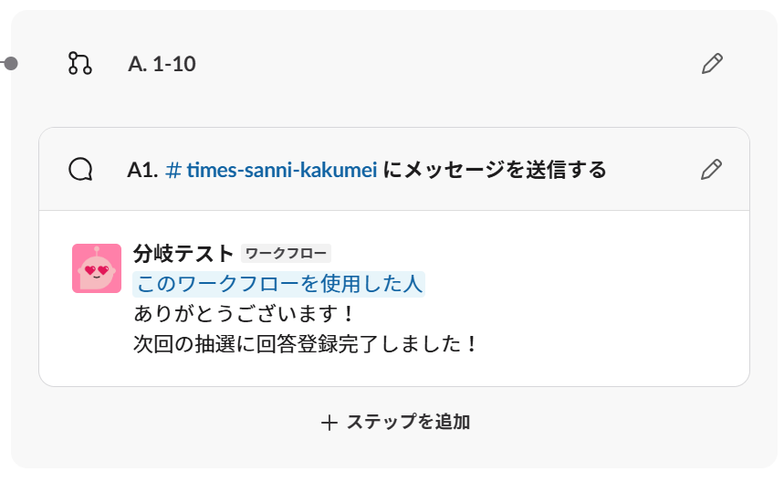Select the A. 1-10 branch title
Viewport: 784px width, 482px height.
click(x=162, y=64)
